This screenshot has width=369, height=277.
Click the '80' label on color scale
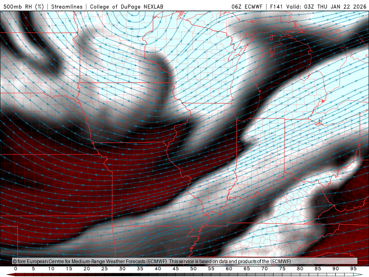[300, 269]
